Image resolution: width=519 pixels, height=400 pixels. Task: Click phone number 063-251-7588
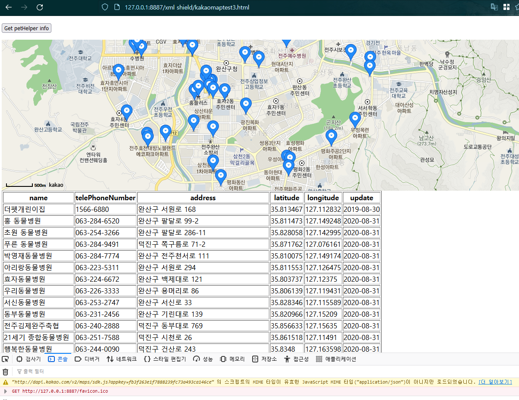[106, 337]
